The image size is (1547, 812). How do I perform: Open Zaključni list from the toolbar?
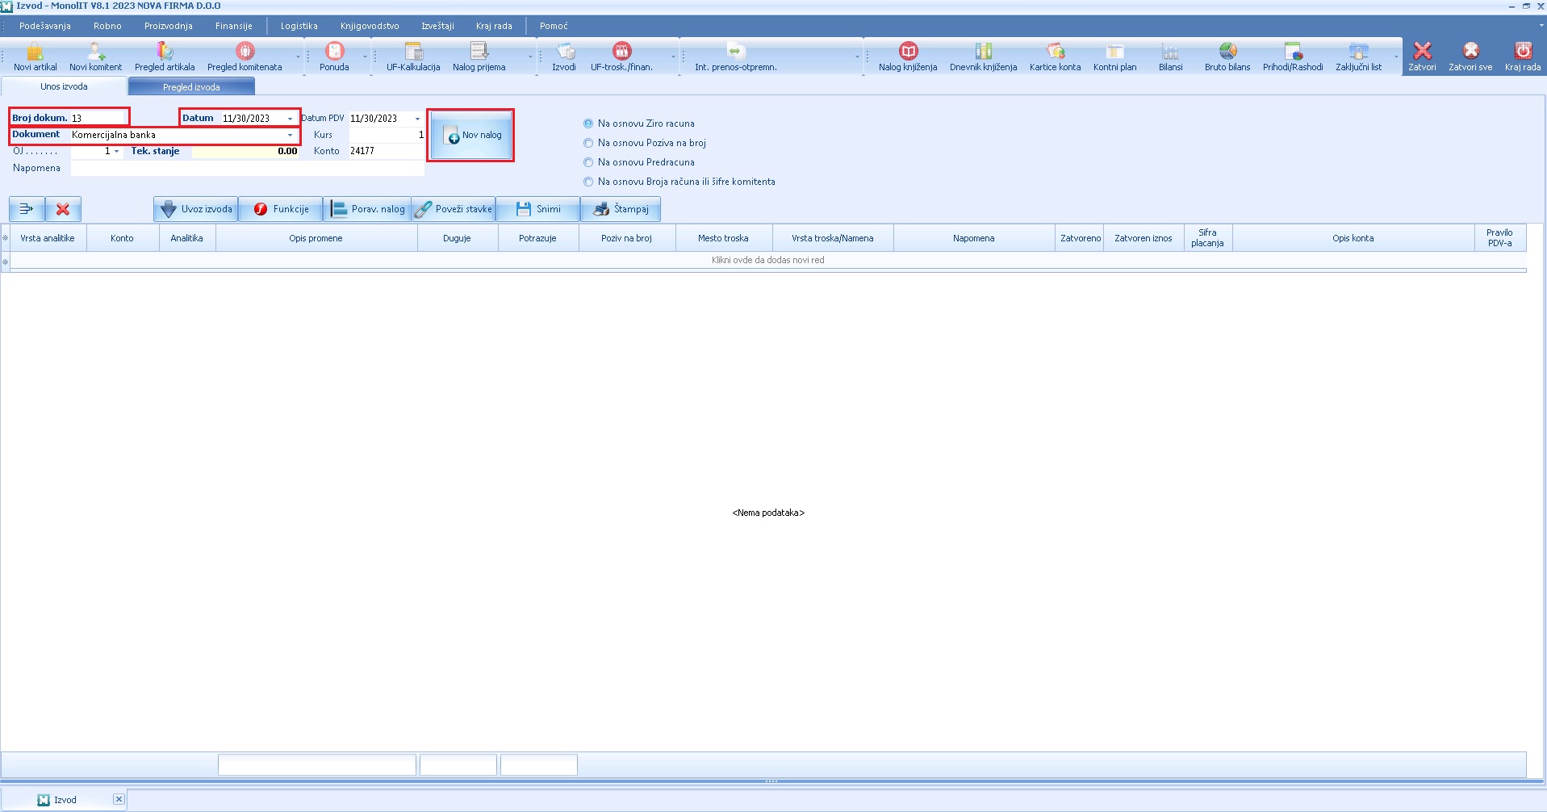[x=1358, y=57]
